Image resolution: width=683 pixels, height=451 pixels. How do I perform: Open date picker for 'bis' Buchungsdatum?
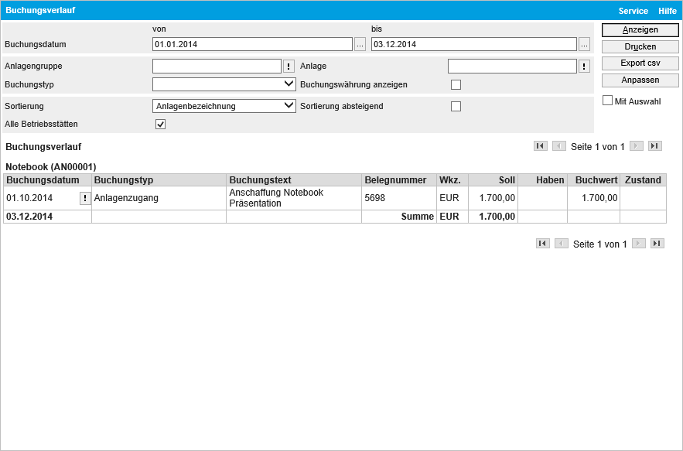pyautogui.click(x=584, y=44)
